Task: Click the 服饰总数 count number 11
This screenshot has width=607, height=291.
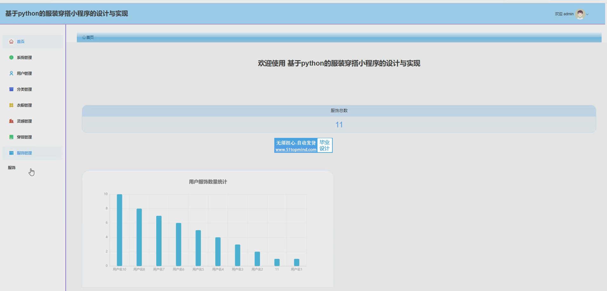Action: [x=339, y=125]
